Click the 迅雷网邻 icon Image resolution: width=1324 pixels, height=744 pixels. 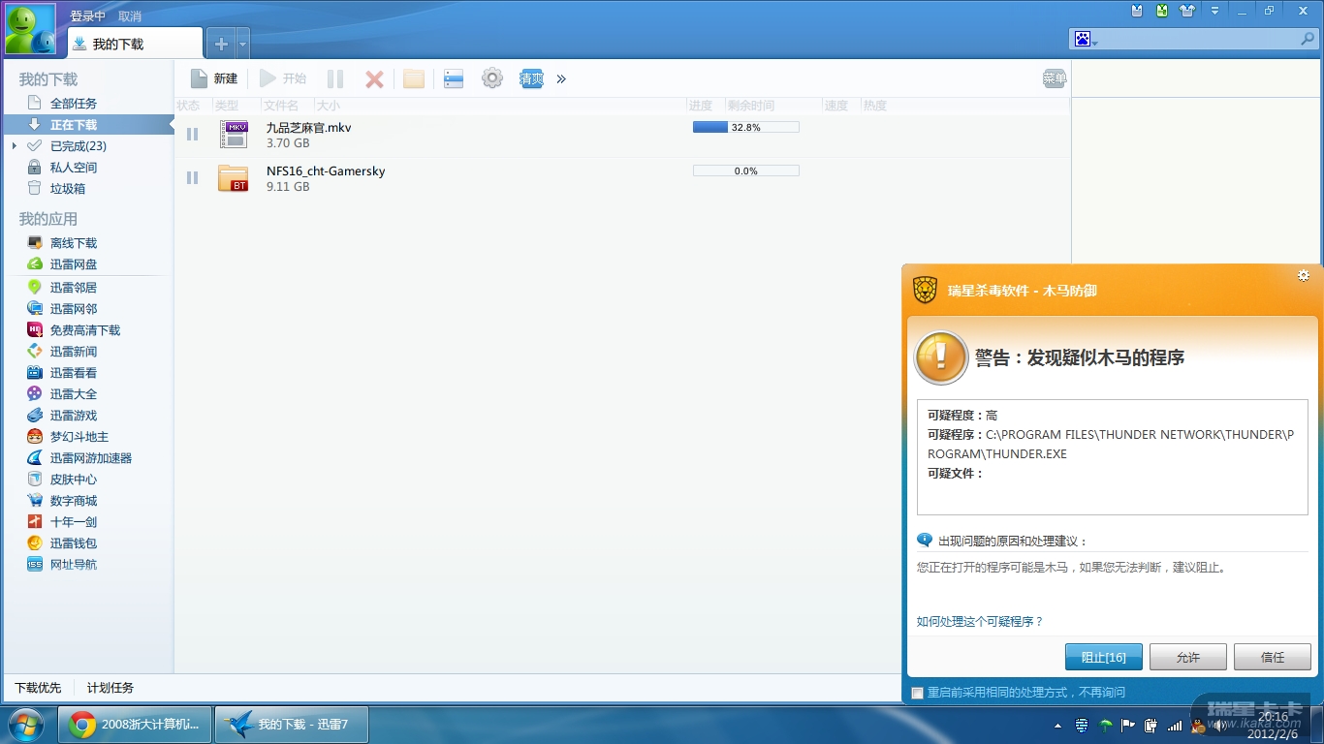(x=35, y=309)
